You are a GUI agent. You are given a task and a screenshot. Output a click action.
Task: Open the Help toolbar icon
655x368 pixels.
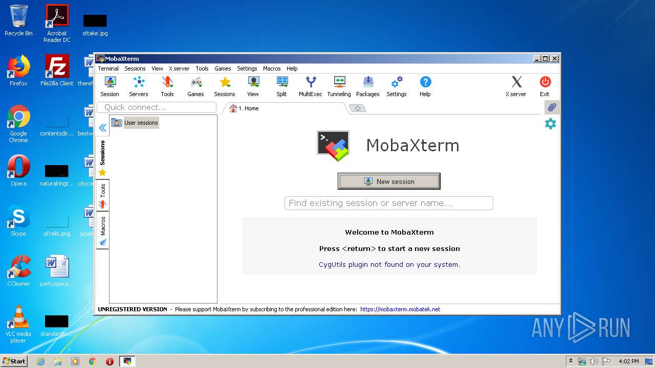[425, 86]
